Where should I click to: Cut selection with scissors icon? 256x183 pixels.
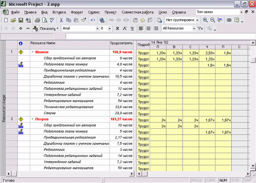pos(61,20)
